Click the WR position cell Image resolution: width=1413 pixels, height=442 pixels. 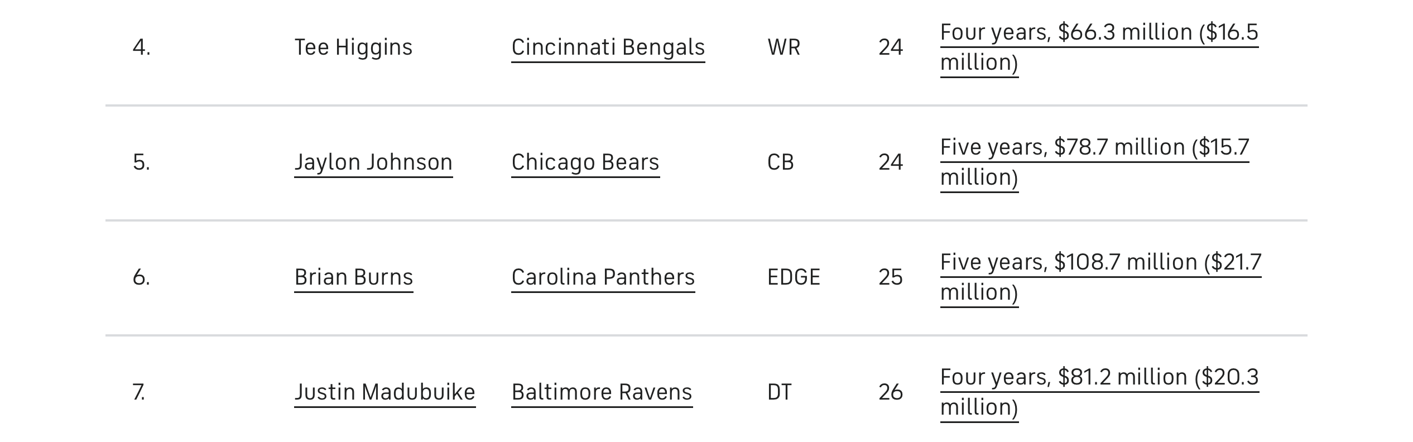(x=784, y=47)
